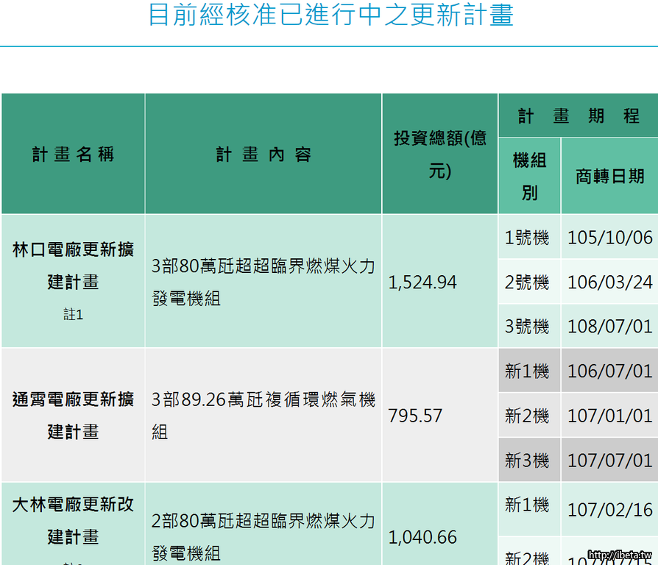Image resolution: width=658 pixels, height=565 pixels.
Task: Click the page title 目前經核准已進行中之更新計畫
Action: coord(330,15)
